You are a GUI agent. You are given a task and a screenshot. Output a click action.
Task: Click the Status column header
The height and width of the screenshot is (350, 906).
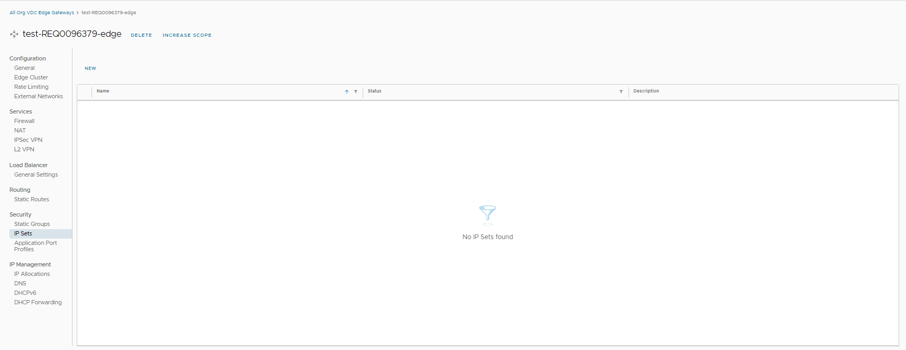pos(375,91)
